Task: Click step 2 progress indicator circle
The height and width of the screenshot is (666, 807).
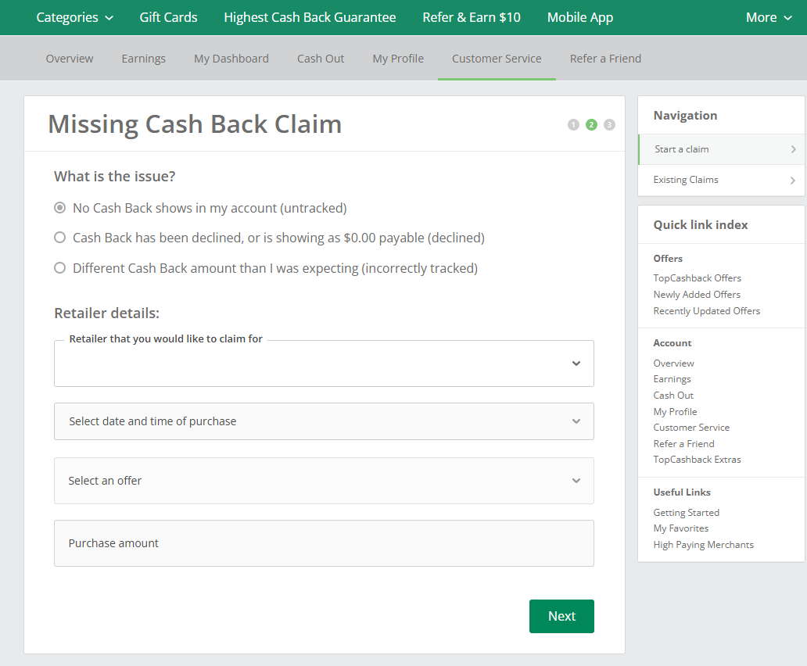Action: 591,125
